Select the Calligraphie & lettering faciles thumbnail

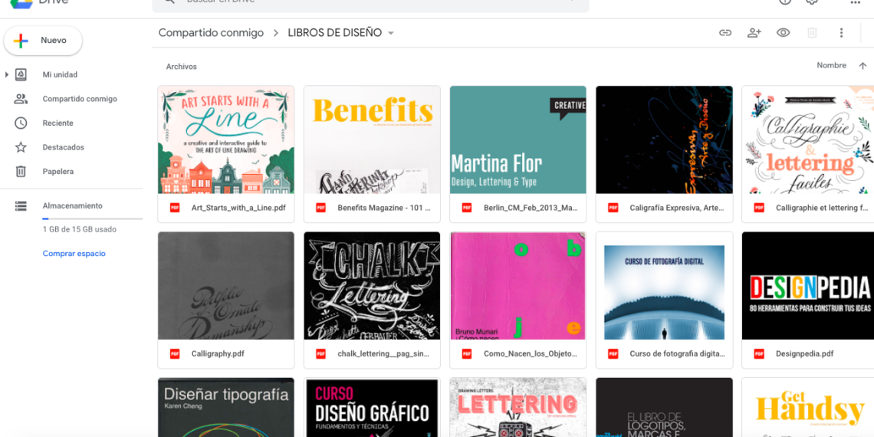point(808,140)
